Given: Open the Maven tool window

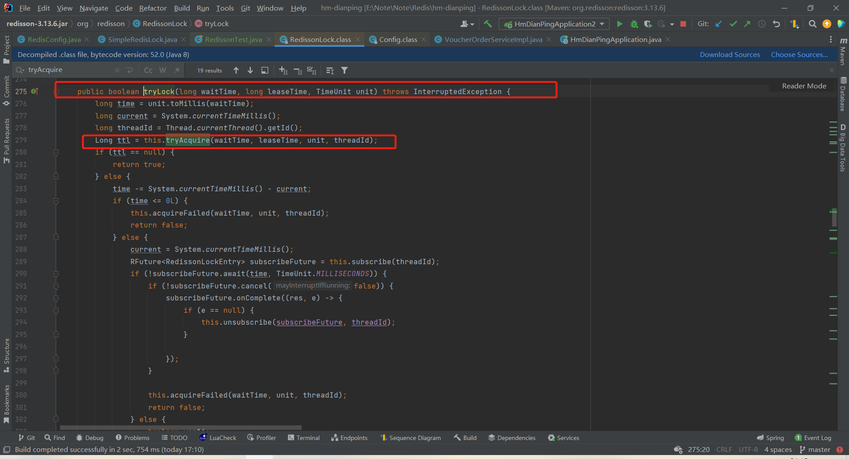Looking at the screenshot, I should [843, 51].
